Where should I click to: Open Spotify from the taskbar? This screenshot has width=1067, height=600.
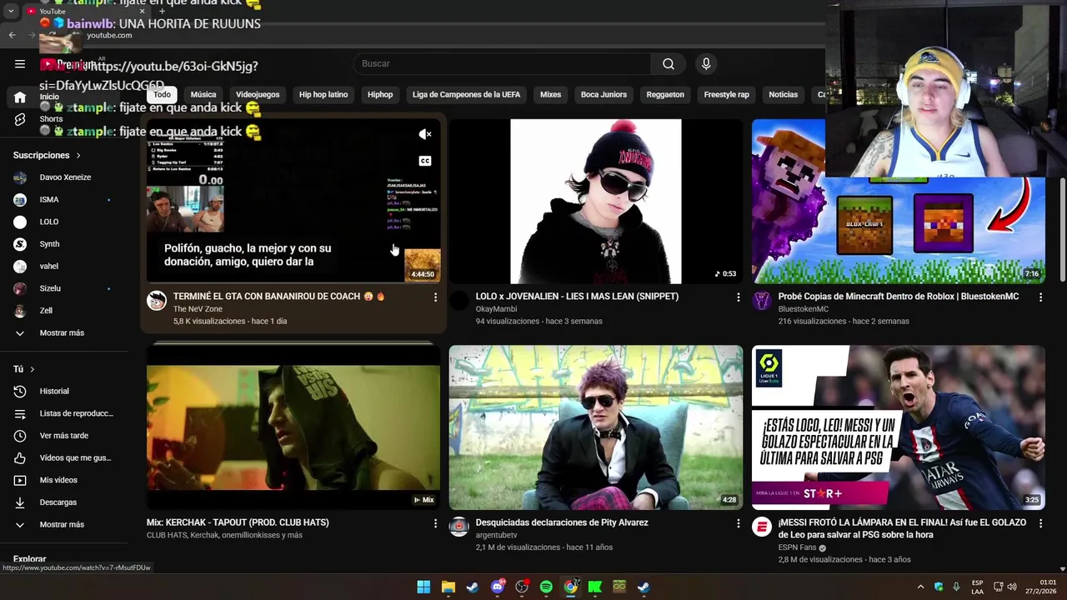click(546, 587)
